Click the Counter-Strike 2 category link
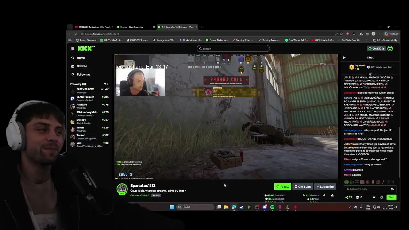Screen dimensions: 409x230 coord(140,195)
